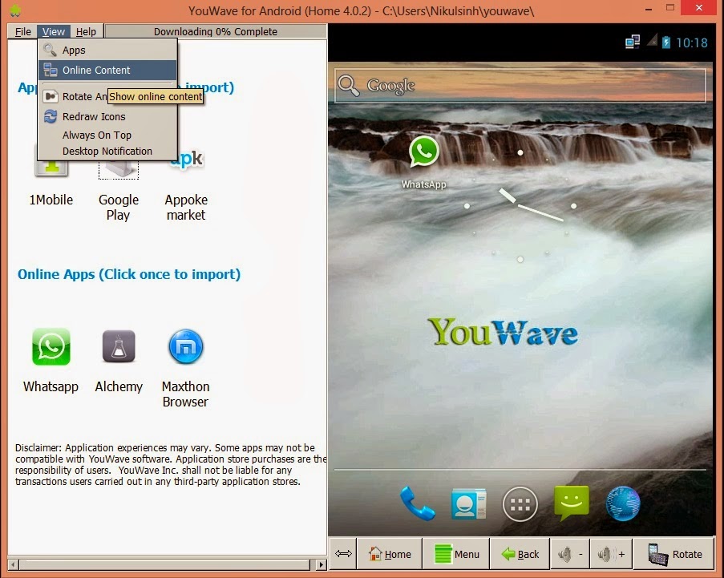Import the Whatsapp online app
The height and width of the screenshot is (578, 724).
[51, 346]
